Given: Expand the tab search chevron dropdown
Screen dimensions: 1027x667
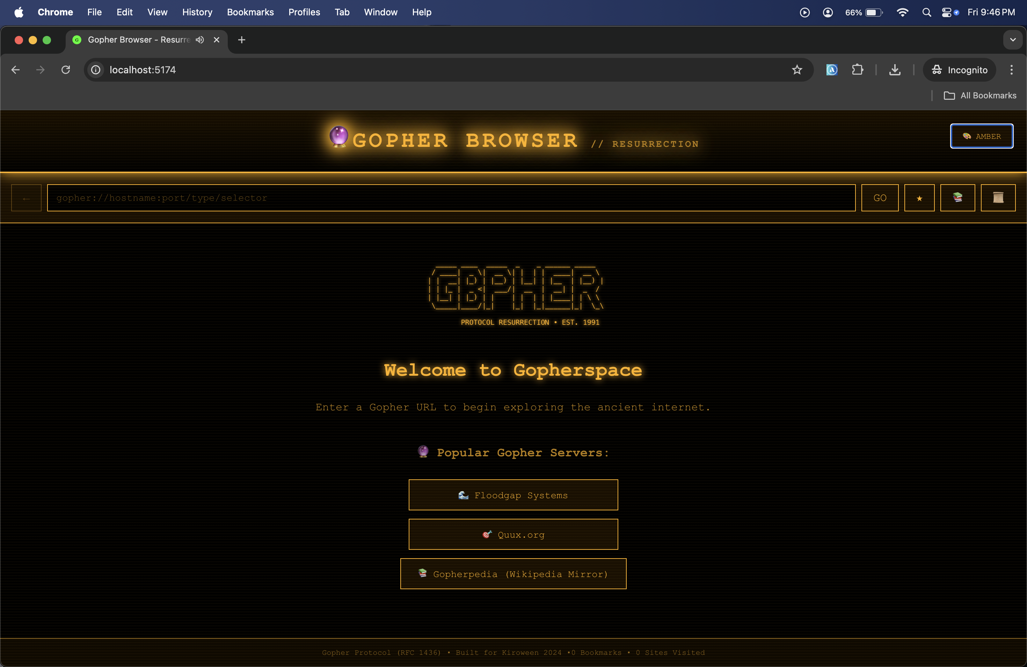Looking at the screenshot, I should (1012, 40).
